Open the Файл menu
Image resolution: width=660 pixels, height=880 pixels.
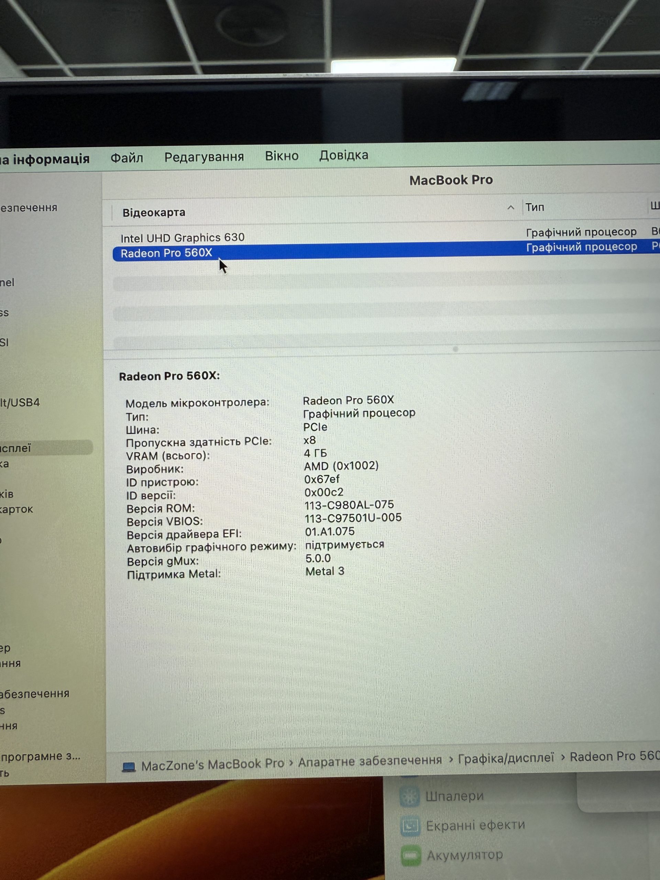point(126,158)
